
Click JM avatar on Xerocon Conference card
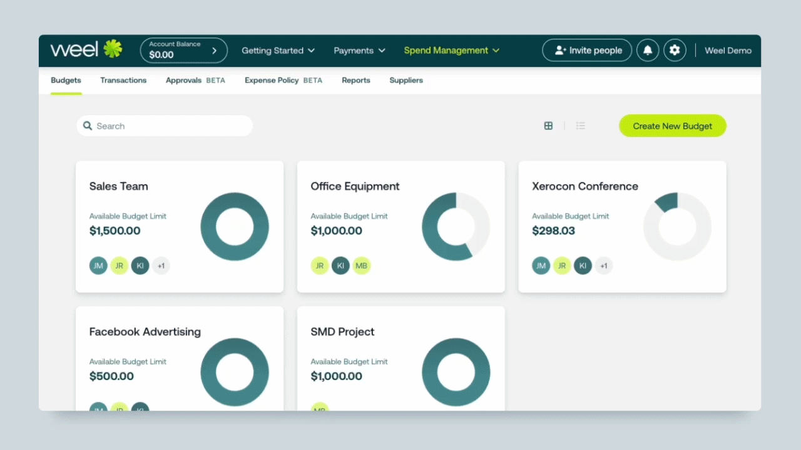(541, 266)
